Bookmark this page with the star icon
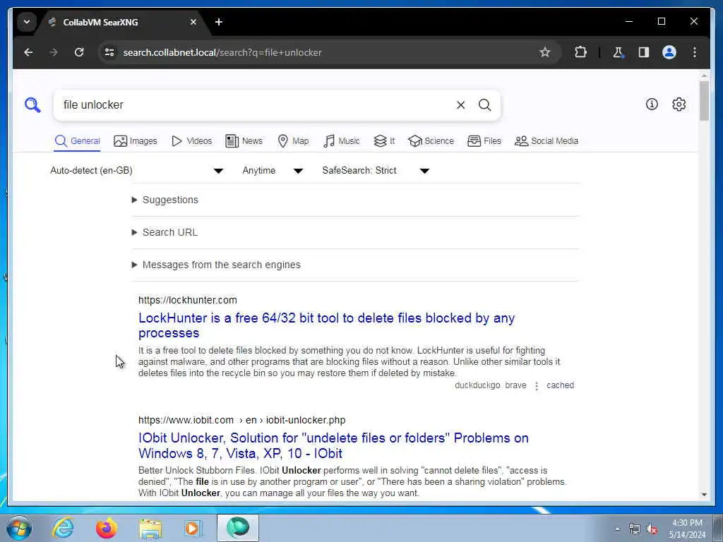Screen dimensions: 723x542 [x=545, y=52]
